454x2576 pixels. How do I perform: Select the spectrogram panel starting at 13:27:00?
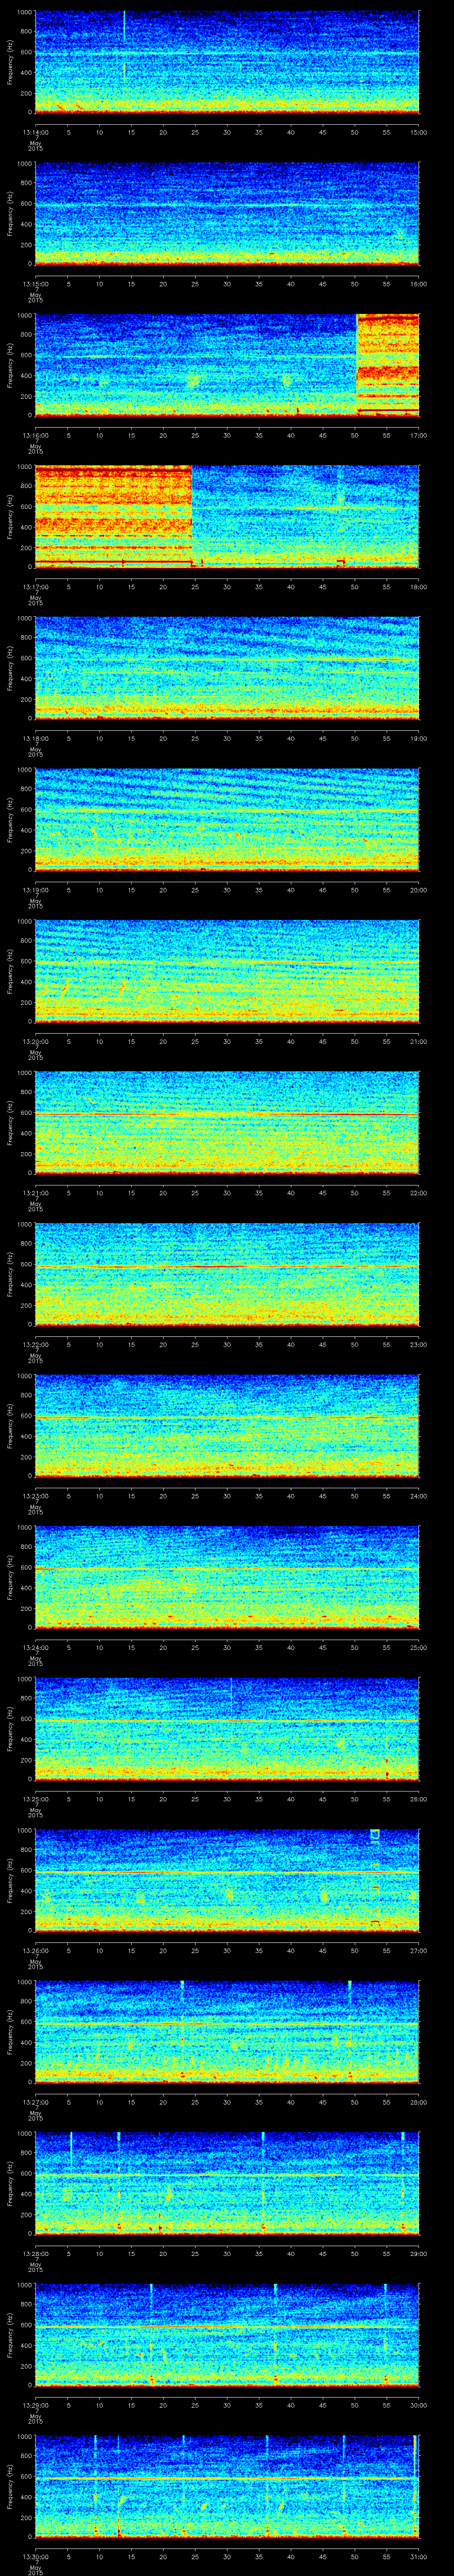coord(227,2032)
